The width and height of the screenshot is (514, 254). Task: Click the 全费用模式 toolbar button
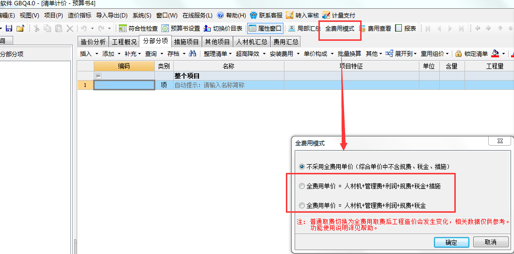[340, 29]
